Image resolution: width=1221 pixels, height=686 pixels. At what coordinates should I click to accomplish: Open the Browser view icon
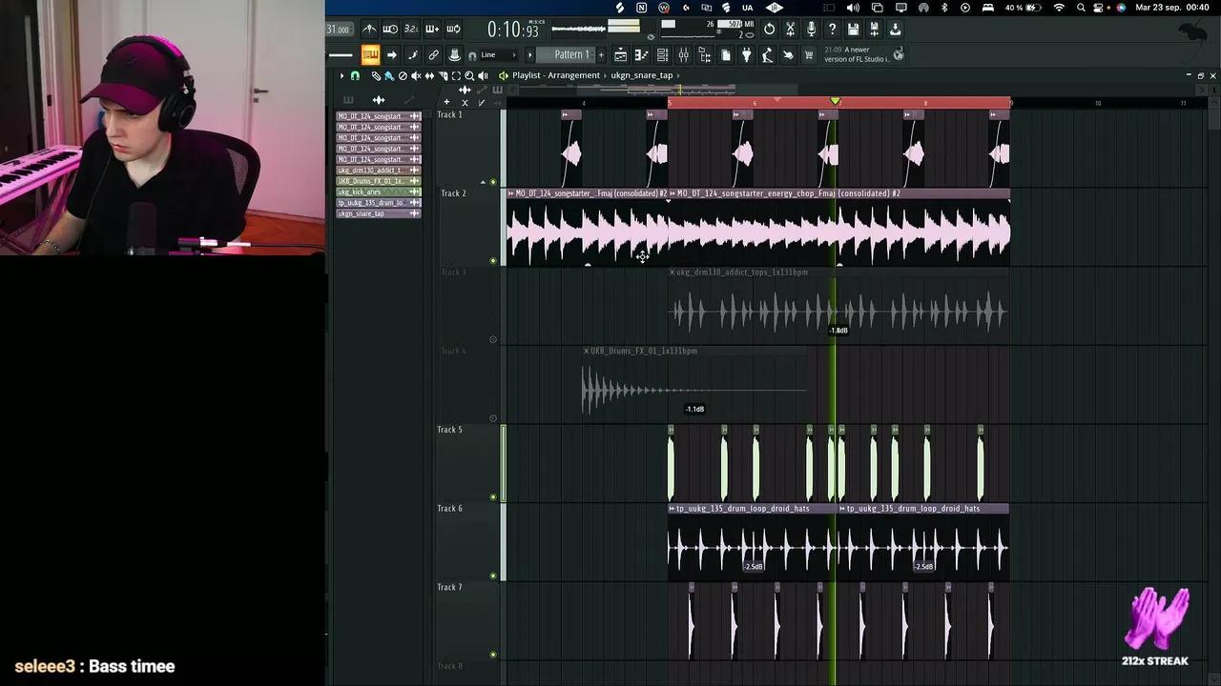704,54
